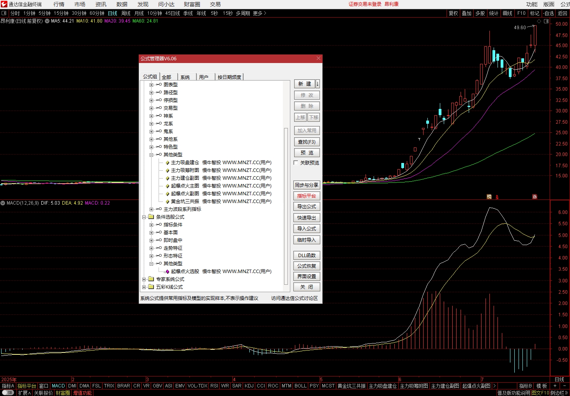Switch to the 系统 tab in formula manager

[x=185, y=77]
